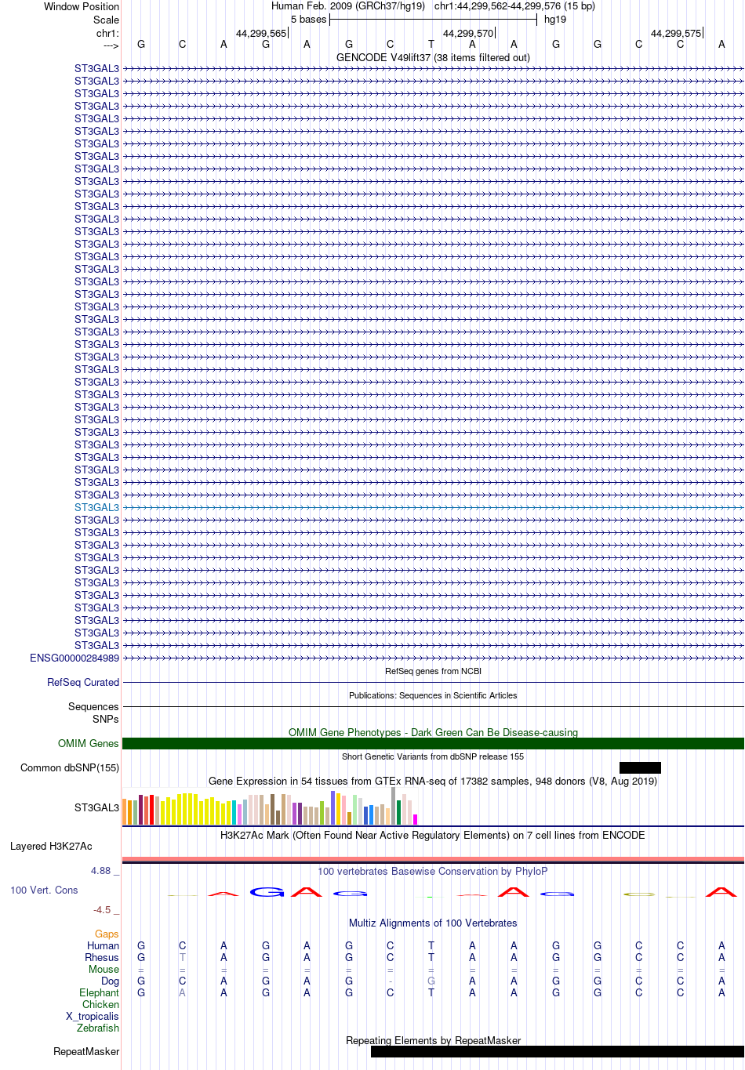Image resolution: width=745 pixels, height=1070 pixels.
Task: Click the black RepeatMasker element bar
Action: coord(558,1051)
